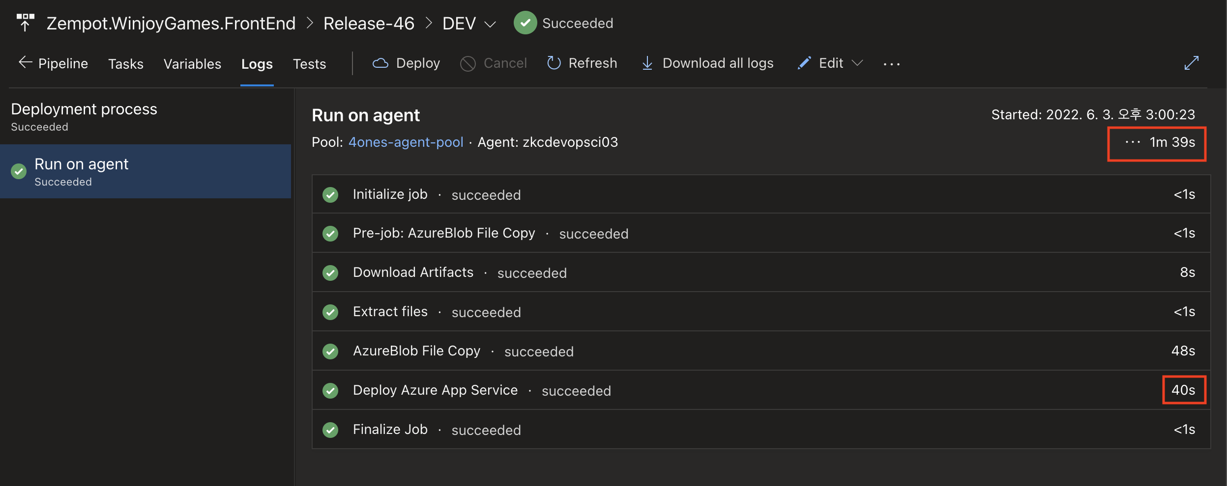1227x486 pixels.
Task: Switch to the Tasks tab
Action: tap(126, 64)
